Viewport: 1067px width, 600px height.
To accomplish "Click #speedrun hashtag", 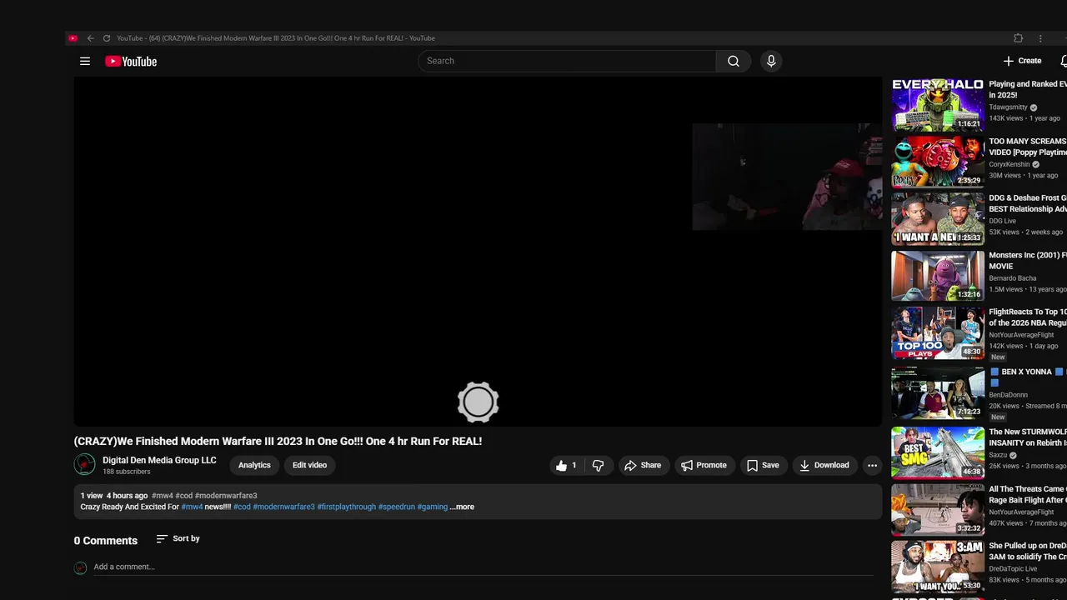I will tap(396, 507).
